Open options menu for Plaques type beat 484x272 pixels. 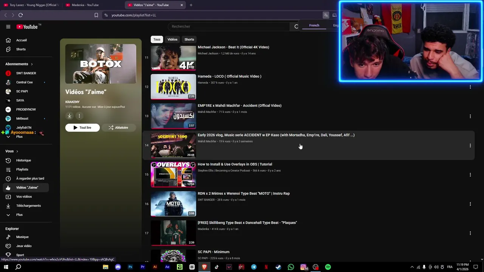click(470, 233)
